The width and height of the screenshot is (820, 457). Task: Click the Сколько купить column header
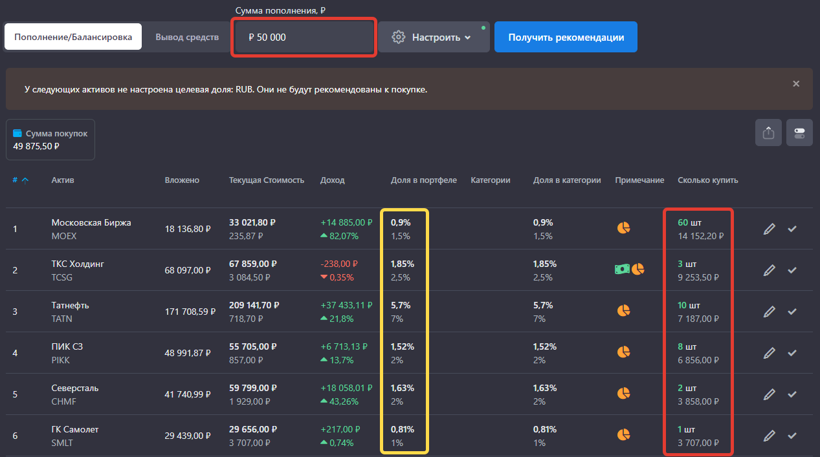tap(708, 180)
